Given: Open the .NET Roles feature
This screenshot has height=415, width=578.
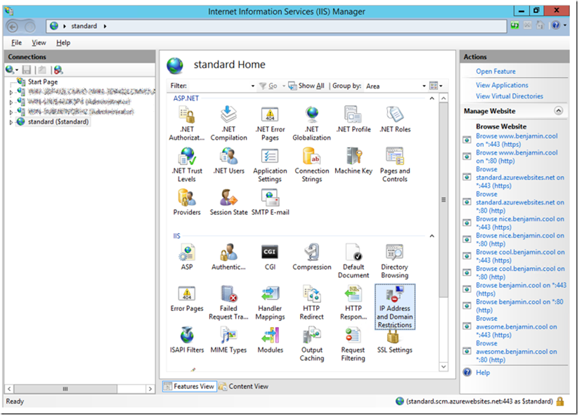Looking at the screenshot, I should point(395,120).
